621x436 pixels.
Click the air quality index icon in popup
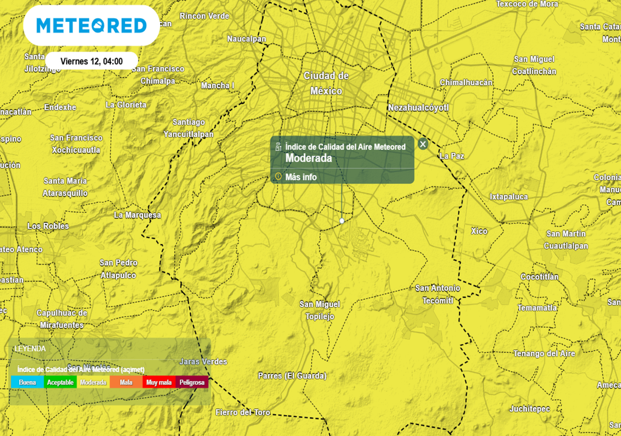point(278,147)
